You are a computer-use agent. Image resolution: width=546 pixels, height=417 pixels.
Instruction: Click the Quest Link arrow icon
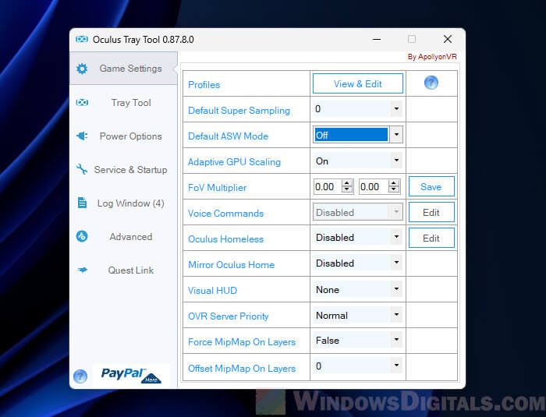[x=83, y=270]
